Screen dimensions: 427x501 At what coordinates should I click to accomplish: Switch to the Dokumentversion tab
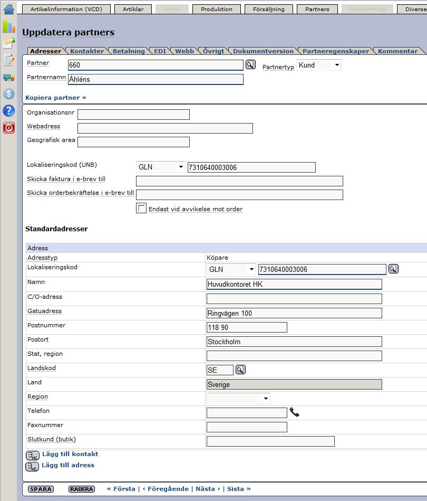tap(263, 51)
